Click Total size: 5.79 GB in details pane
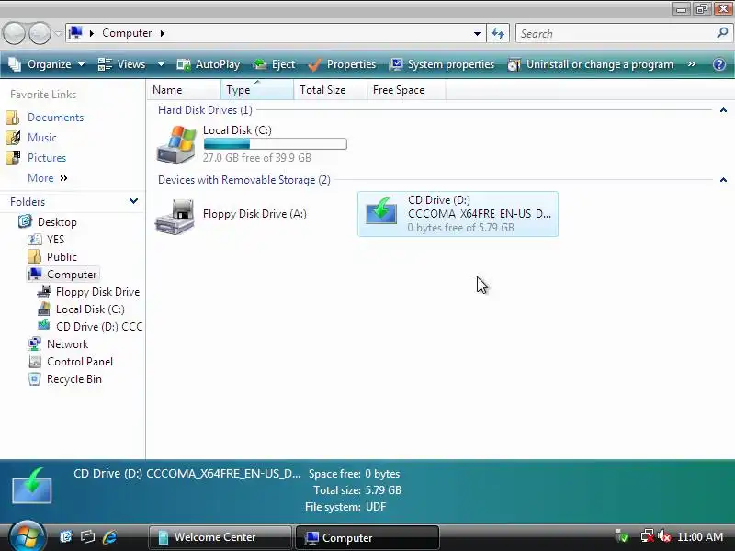Screen dimensions: 735x551 [x=357, y=490]
